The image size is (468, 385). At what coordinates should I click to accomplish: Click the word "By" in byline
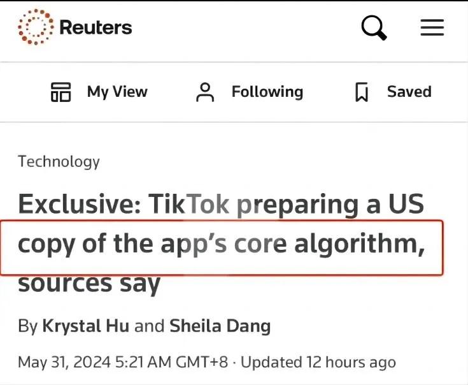click(27, 326)
